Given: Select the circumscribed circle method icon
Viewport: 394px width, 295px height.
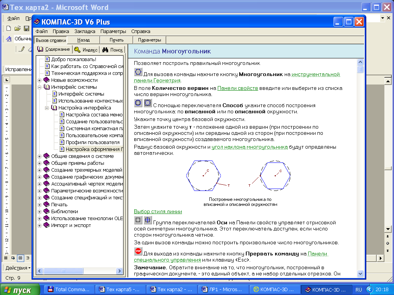Looking at the screenshot, I should (147, 103).
